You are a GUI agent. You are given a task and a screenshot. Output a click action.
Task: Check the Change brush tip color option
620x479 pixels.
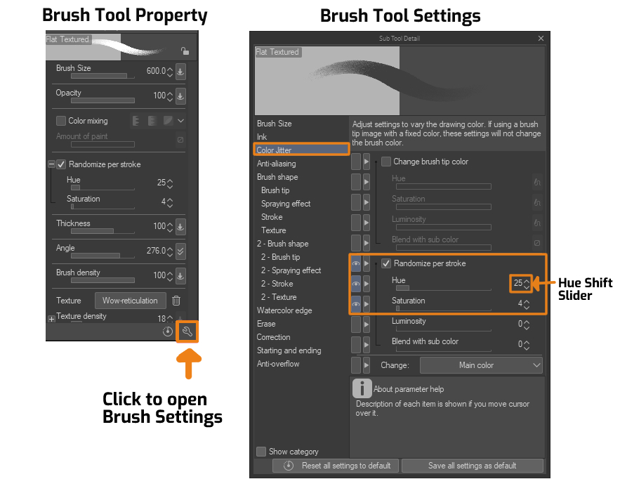(385, 162)
